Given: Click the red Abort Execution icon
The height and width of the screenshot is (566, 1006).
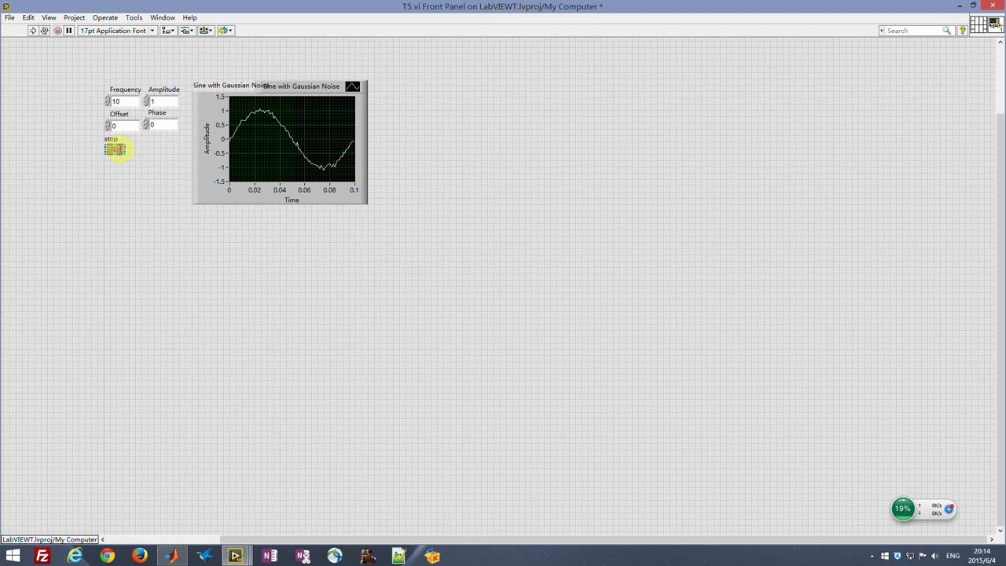Looking at the screenshot, I should point(57,30).
